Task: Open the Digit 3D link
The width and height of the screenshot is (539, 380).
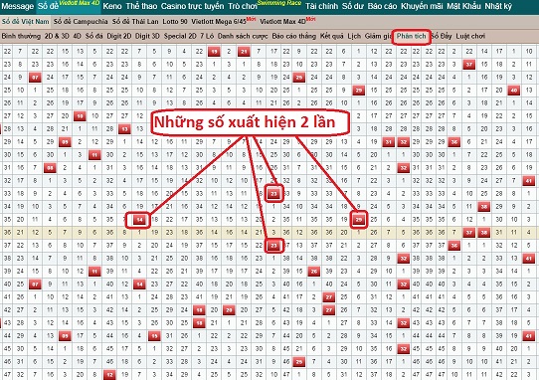Action: [x=147, y=36]
